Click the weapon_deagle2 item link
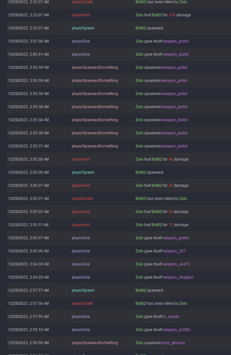The height and width of the screenshot is (355, 231). pyautogui.click(x=178, y=277)
